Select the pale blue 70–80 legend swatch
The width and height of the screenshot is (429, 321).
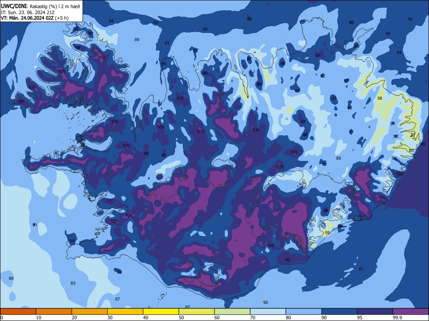268,312
